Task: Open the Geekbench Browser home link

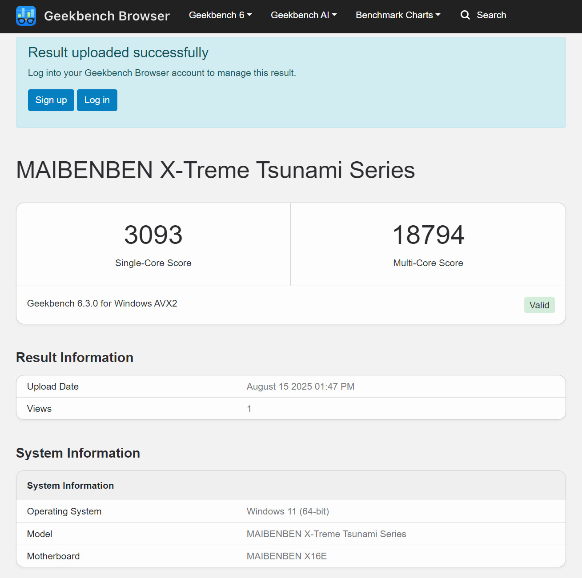Action: 107,16
